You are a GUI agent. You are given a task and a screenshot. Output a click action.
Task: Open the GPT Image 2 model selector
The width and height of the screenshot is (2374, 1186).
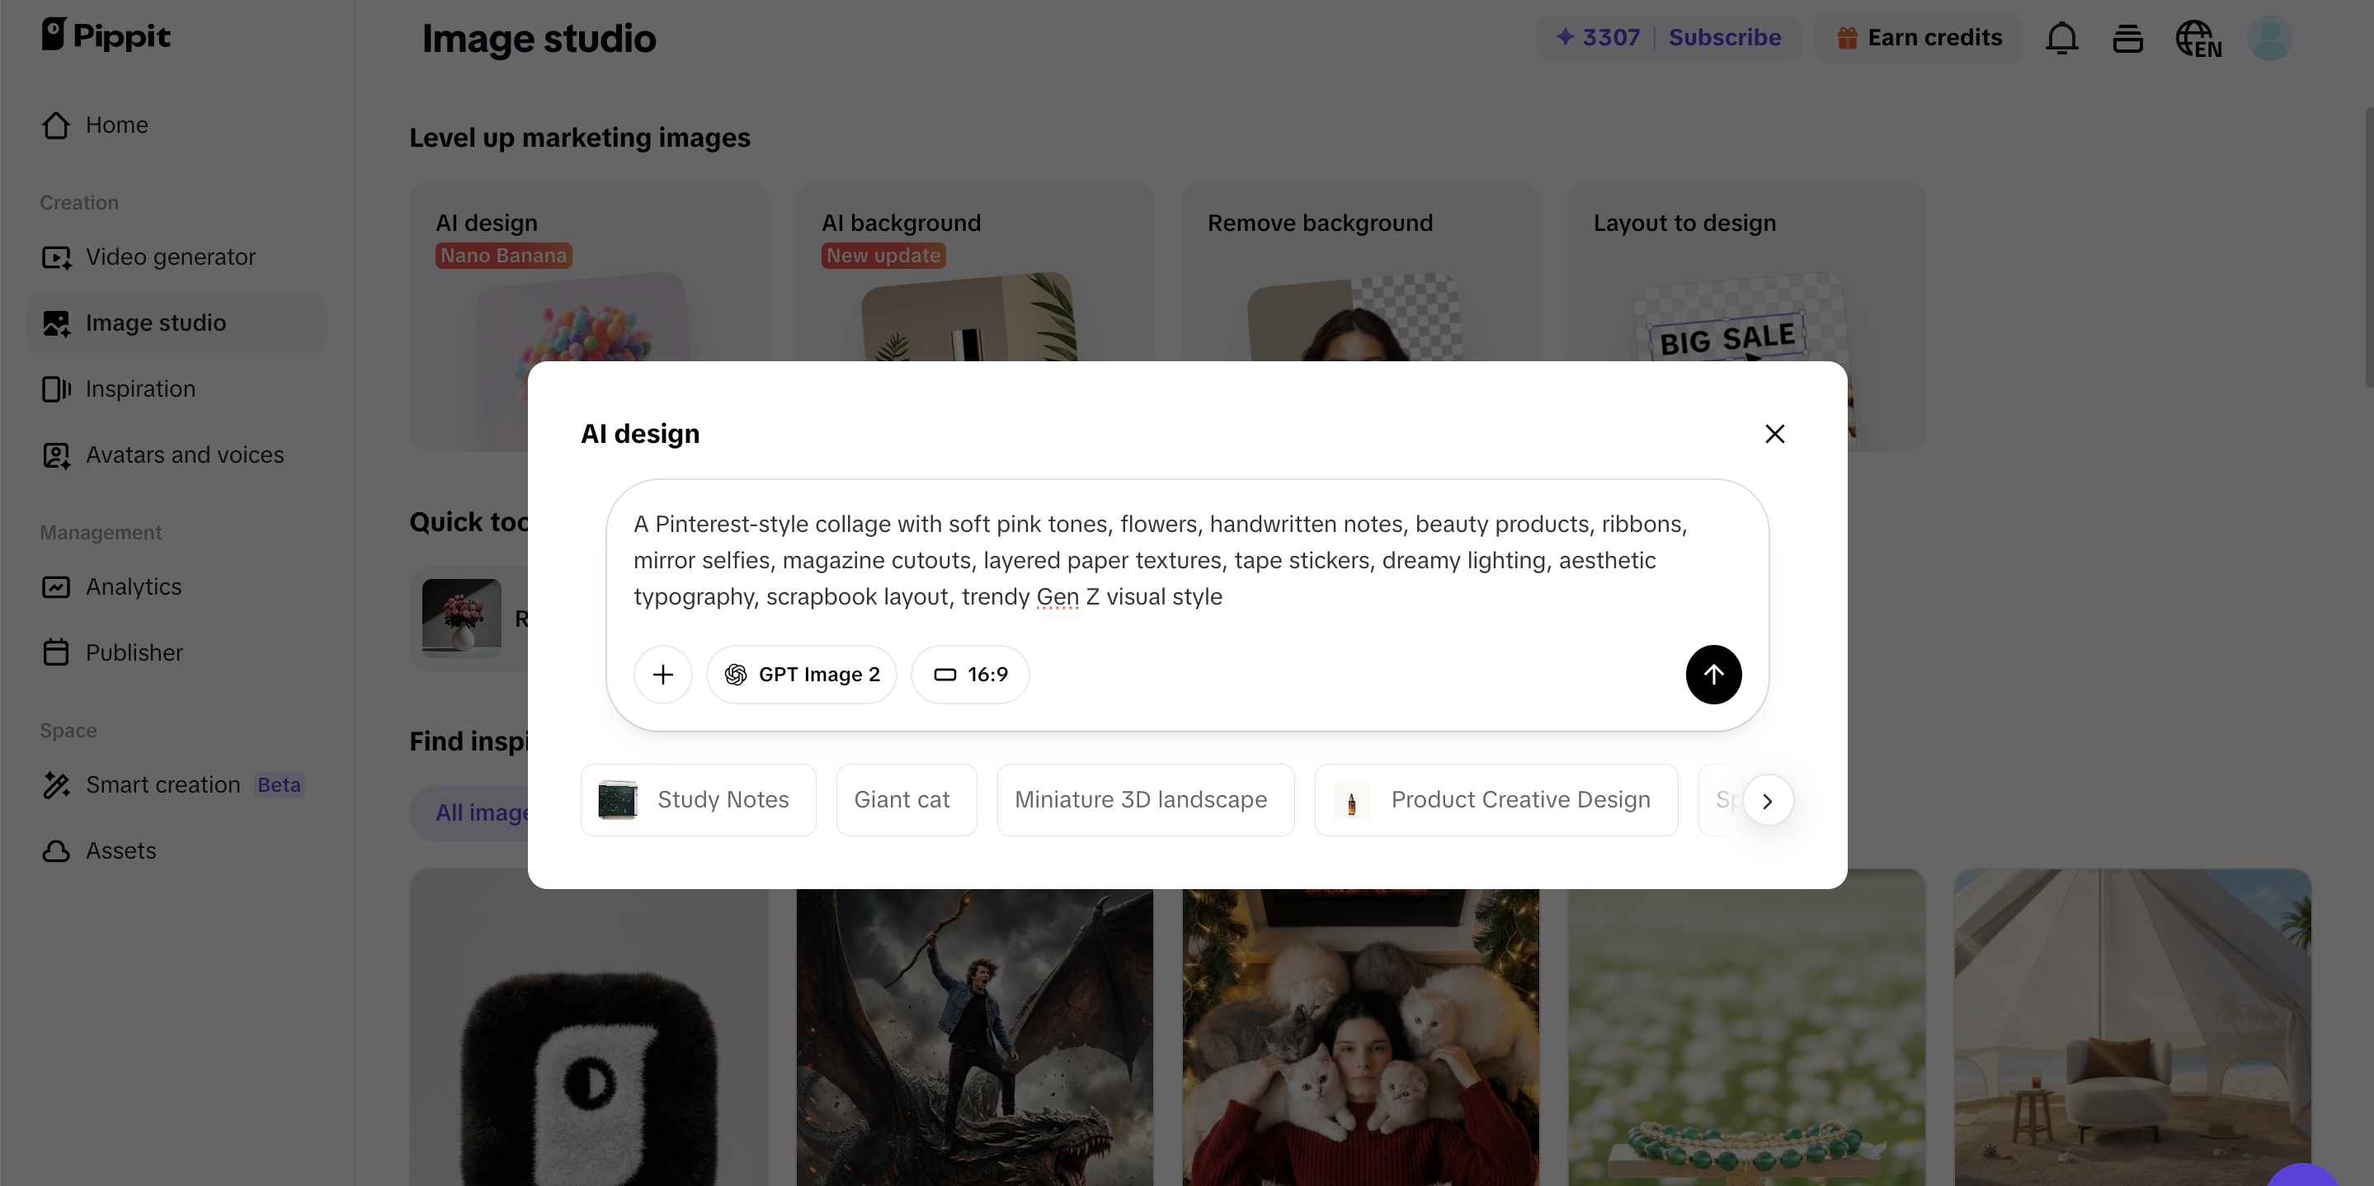click(x=802, y=675)
